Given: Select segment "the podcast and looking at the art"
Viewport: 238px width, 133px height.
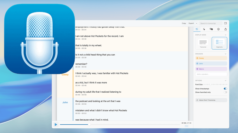Looking at the screenshot, I should (x=98, y=101).
